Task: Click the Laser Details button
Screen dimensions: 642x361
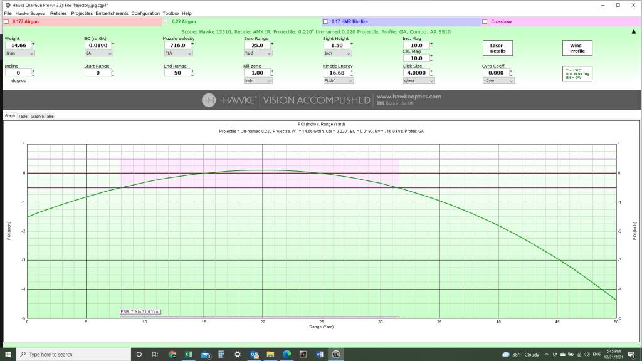Action: [497, 48]
